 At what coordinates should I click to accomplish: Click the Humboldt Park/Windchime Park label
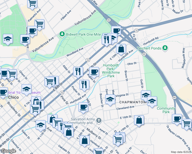111,71
